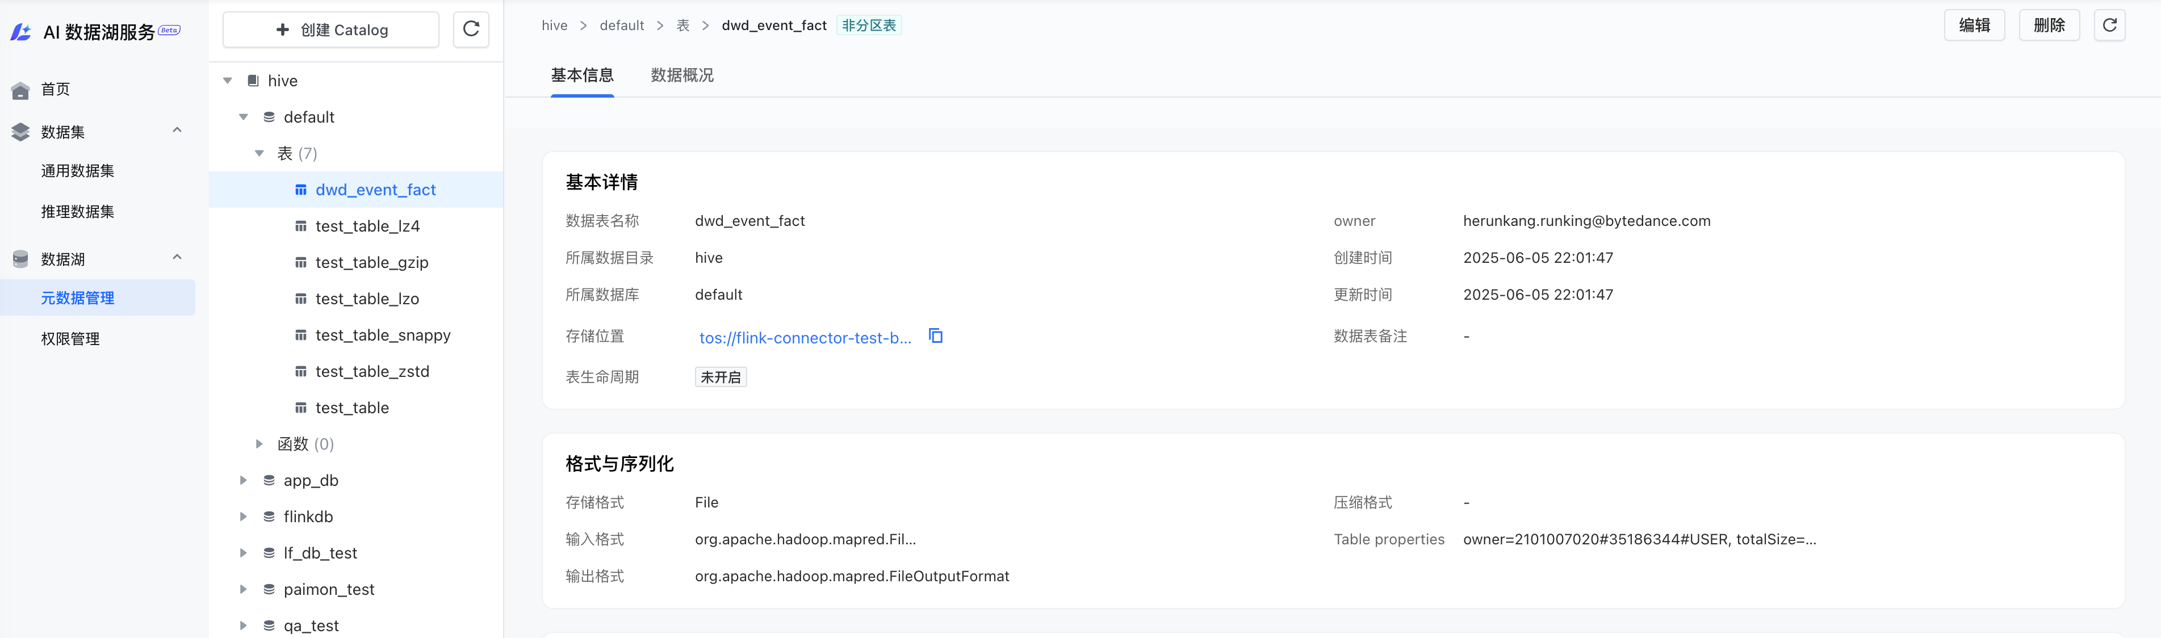Screen dimensions: 2161x638
Task: Click the hive catalog book icon
Action: tap(253, 81)
